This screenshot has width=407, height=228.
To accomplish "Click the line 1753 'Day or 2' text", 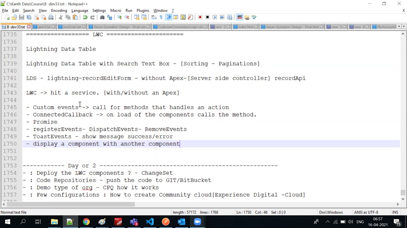I will (x=82, y=166).
